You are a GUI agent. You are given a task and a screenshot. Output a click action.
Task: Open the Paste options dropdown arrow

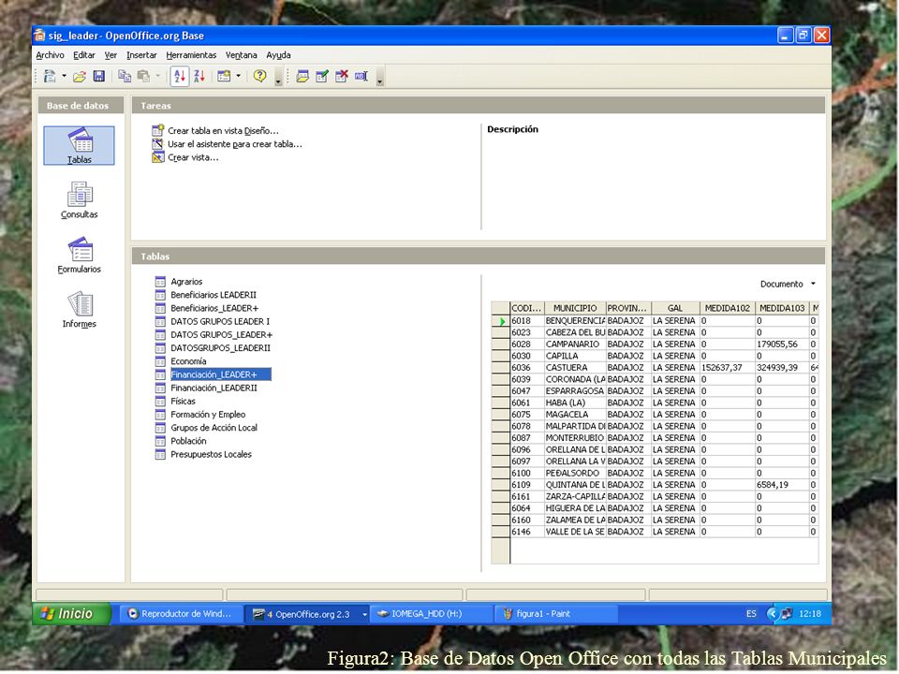(157, 76)
